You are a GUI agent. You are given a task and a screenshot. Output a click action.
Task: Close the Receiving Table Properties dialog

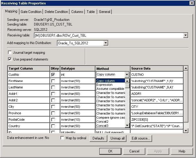pos(192,3)
